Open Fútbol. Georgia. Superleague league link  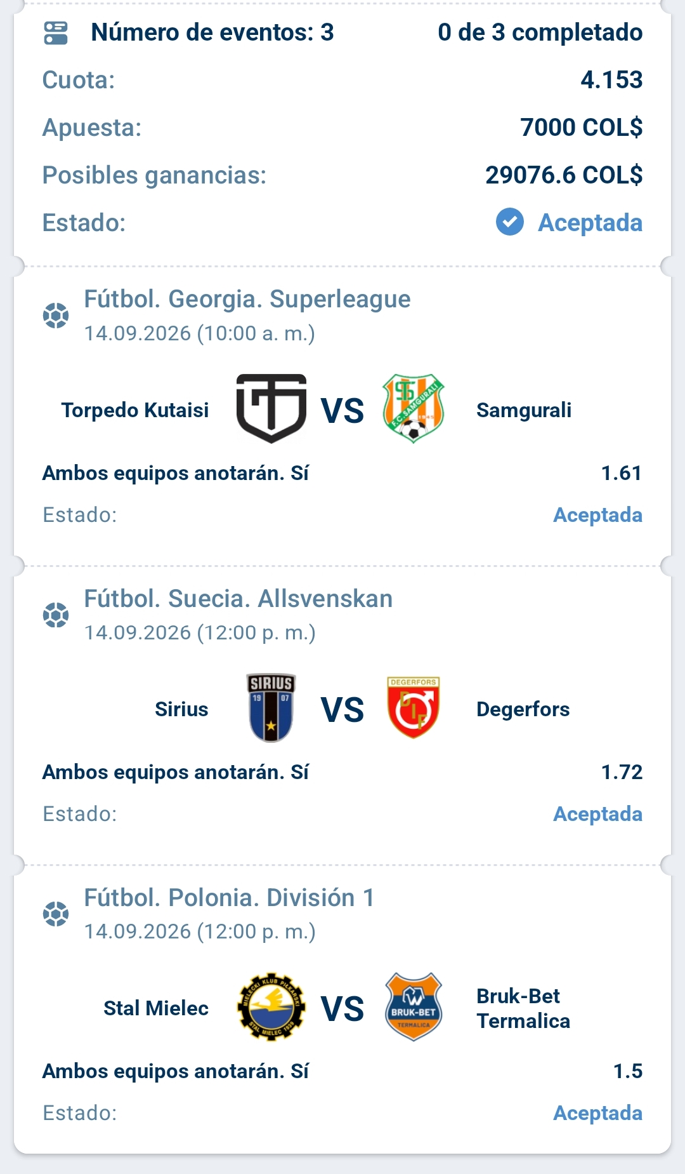pos(247,299)
